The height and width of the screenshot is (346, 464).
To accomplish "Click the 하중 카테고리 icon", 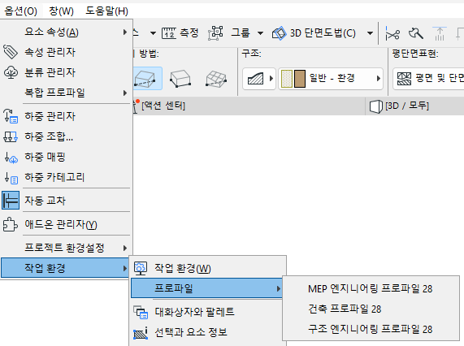I will click(11, 178).
